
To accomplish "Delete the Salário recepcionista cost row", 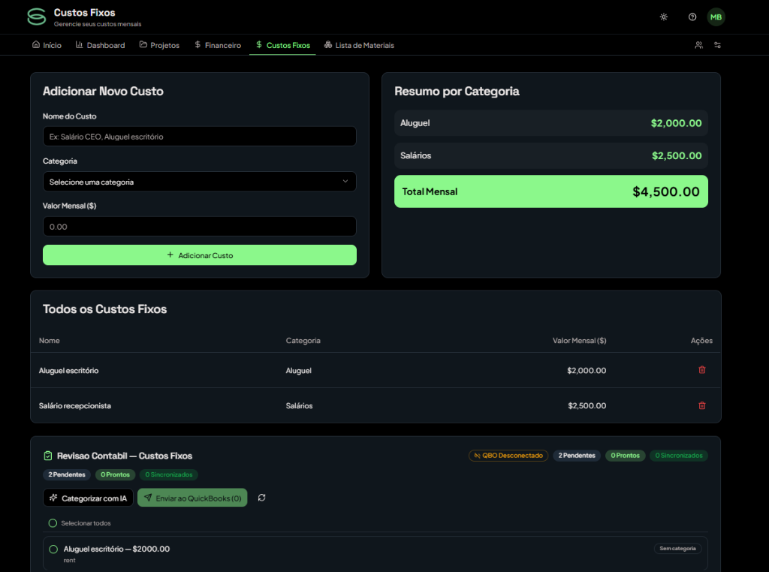I will (x=702, y=405).
